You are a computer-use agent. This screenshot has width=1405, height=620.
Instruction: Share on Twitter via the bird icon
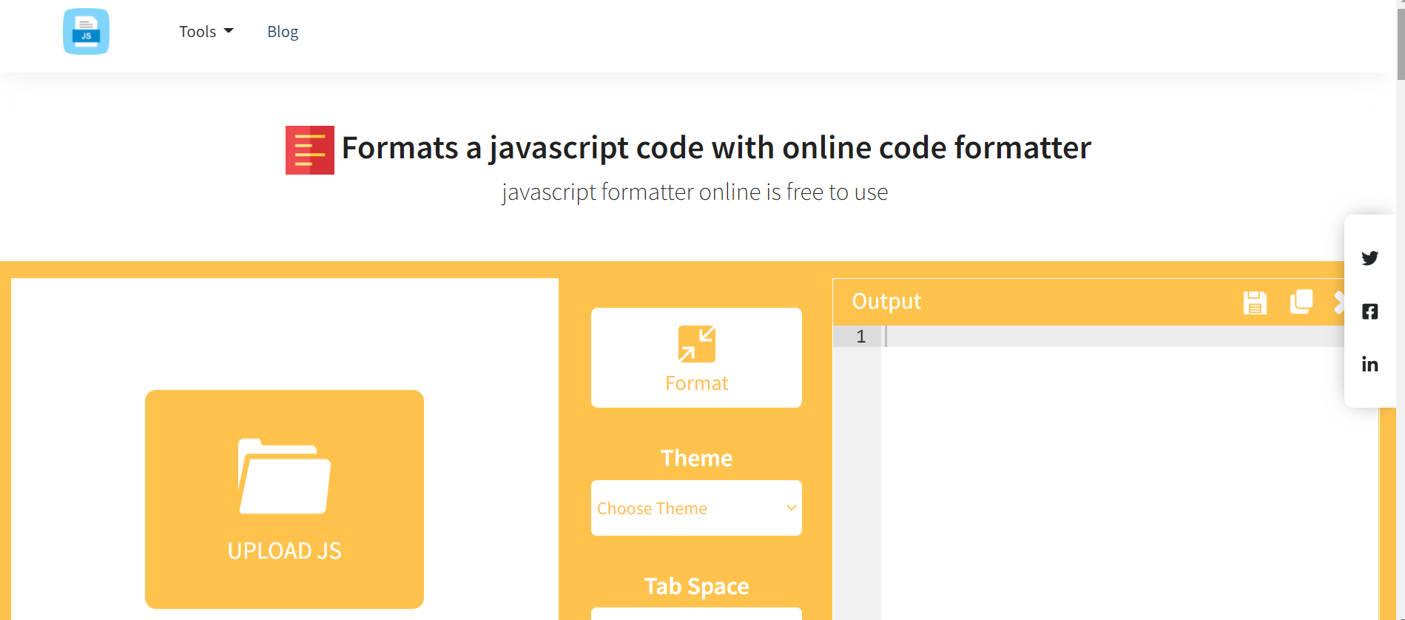[x=1369, y=258]
